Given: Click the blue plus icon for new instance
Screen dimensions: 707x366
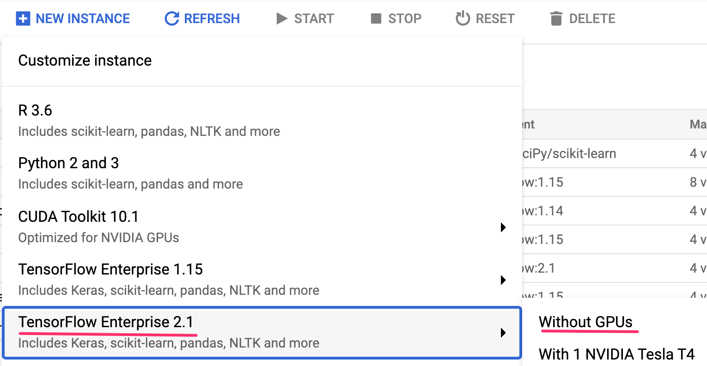Looking at the screenshot, I should click(x=22, y=18).
